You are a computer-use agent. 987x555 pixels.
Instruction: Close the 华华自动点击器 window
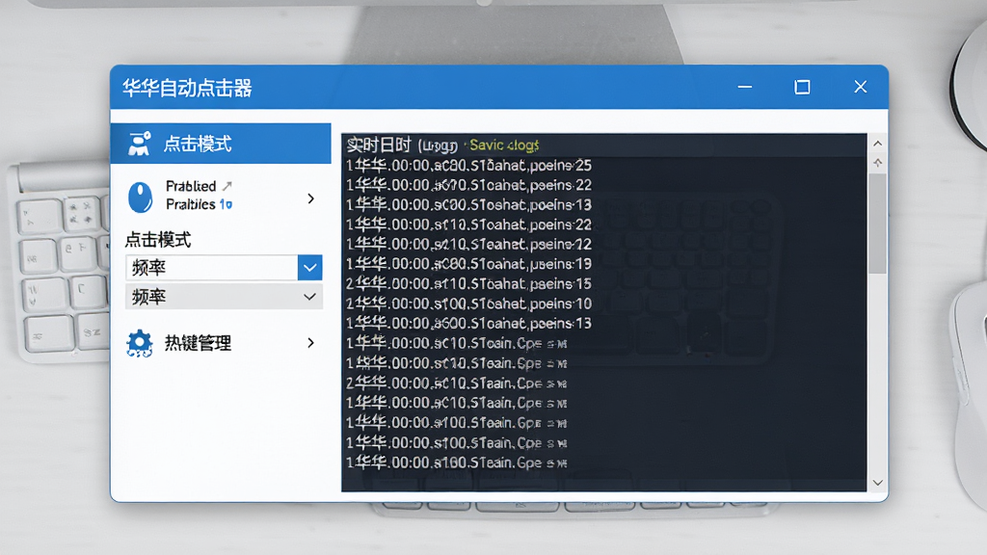861,87
